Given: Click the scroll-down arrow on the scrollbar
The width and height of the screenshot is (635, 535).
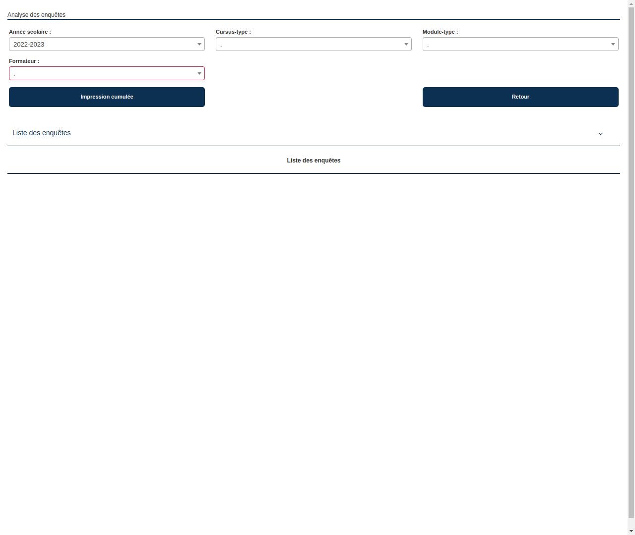Looking at the screenshot, I should coord(631,532).
